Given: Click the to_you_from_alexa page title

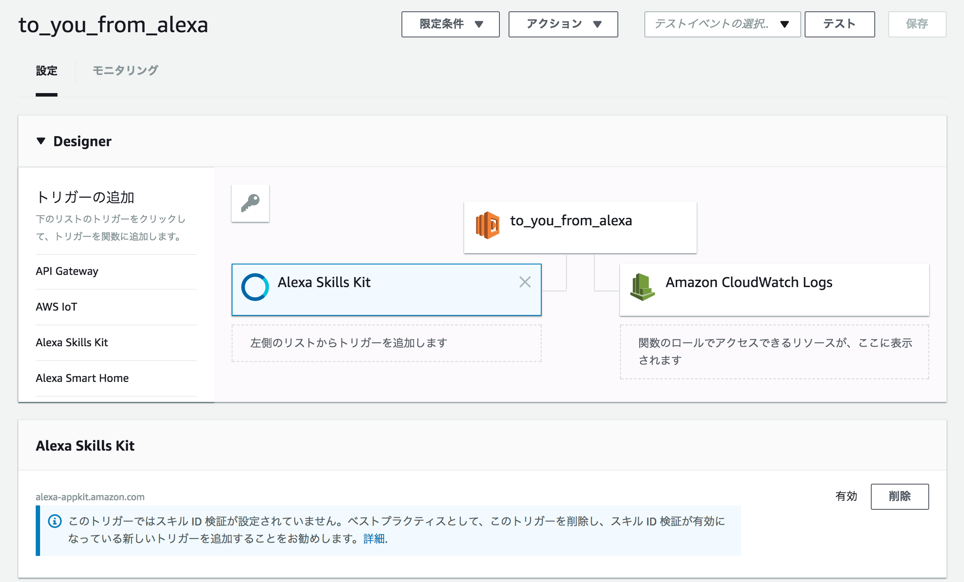Looking at the screenshot, I should click(x=113, y=25).
